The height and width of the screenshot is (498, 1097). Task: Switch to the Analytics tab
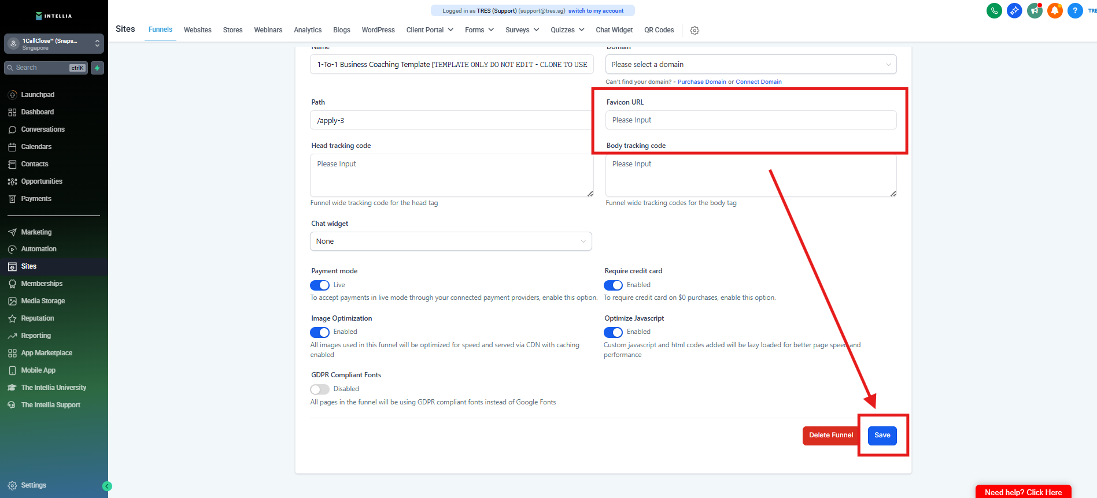click(x=308, y=30)
